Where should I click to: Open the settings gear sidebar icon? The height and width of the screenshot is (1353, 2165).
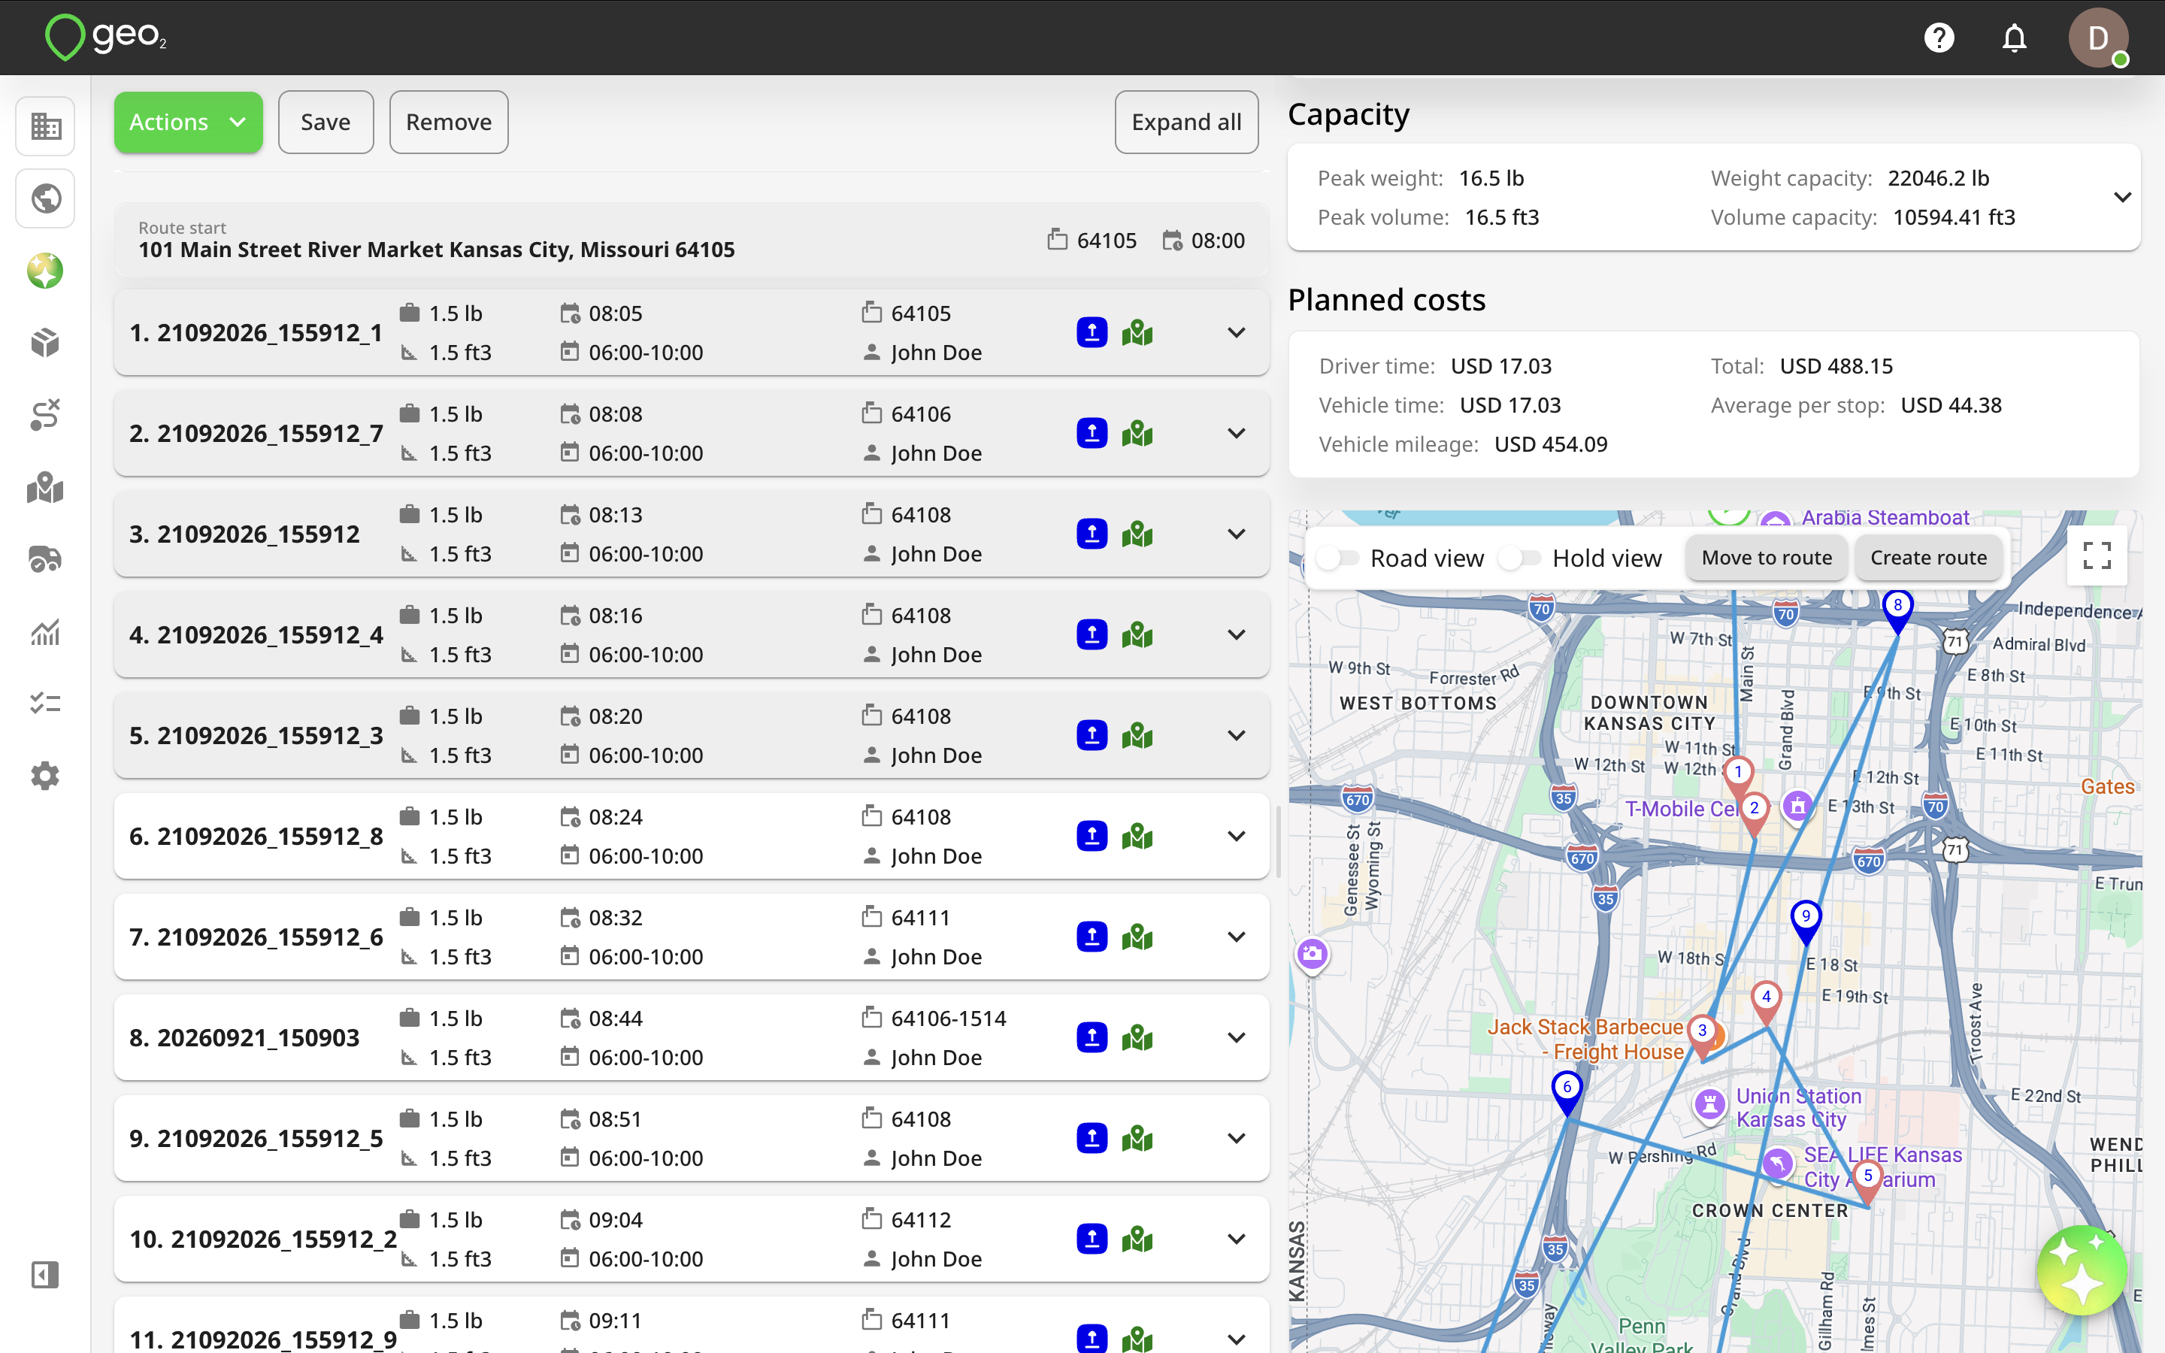click(x=45, y=776)
